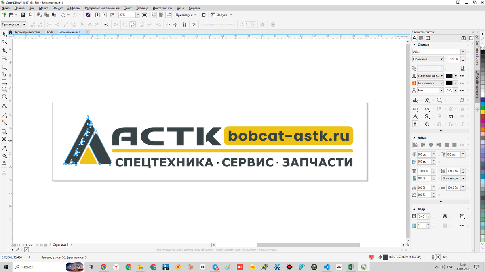Toggle the show guidelines button

[x=169, y=15]
